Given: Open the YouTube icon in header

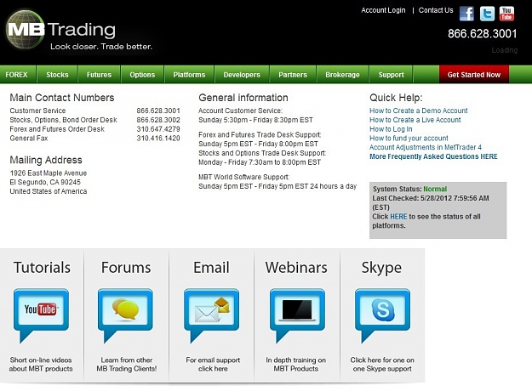Looking at the screenshot, I should pos(506,14).
